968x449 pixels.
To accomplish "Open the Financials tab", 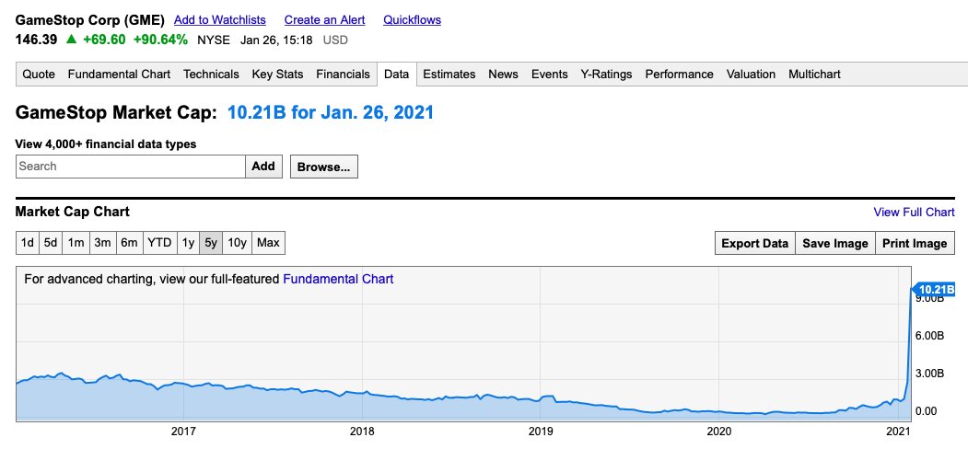I will [x=344, y=74].
